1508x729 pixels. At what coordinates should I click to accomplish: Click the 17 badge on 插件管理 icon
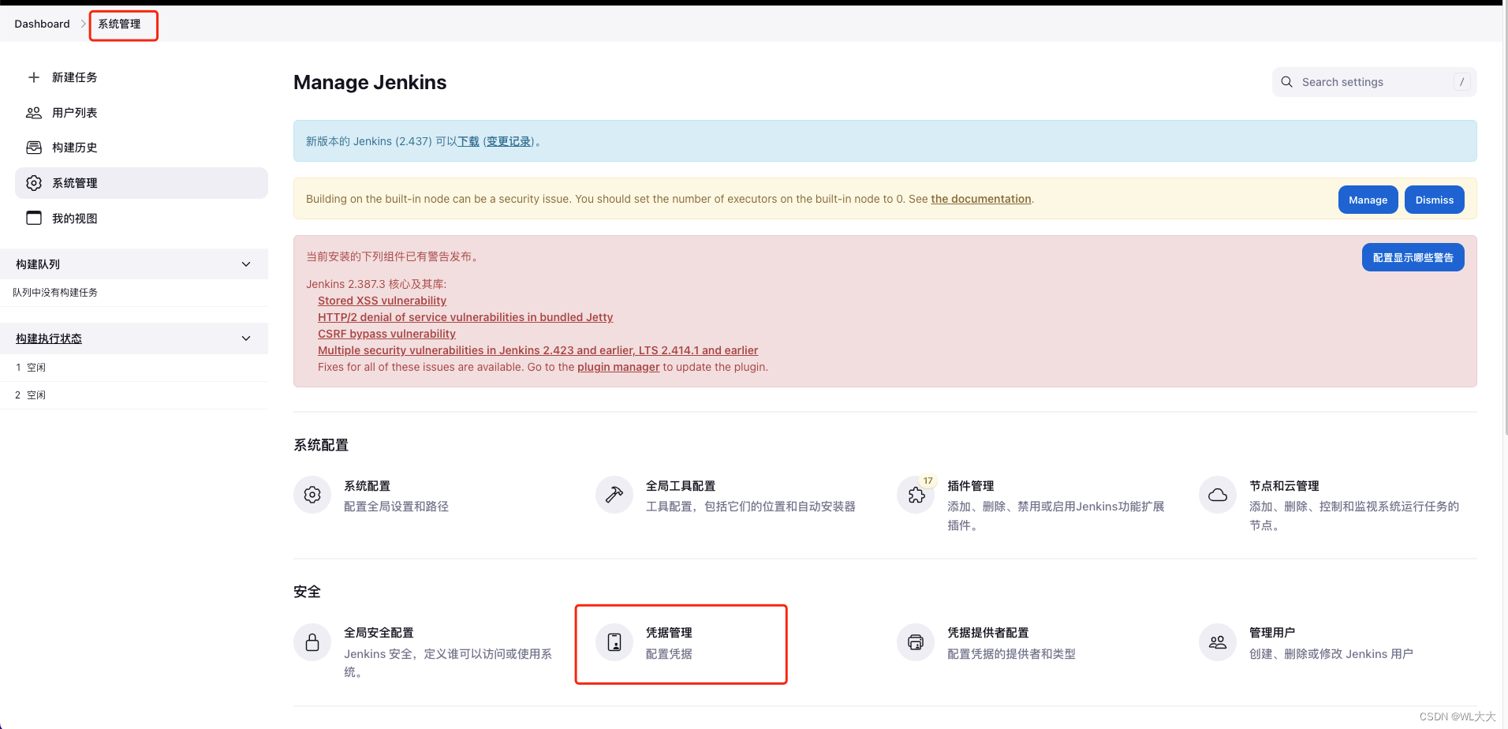pos(928,480)
